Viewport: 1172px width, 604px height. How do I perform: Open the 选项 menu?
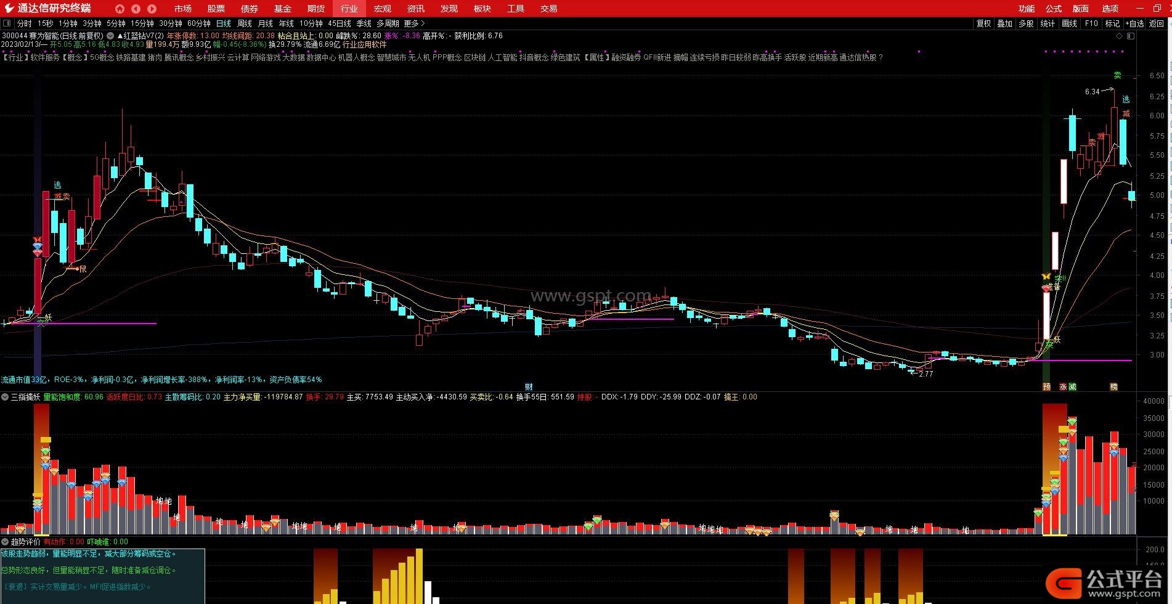pyautogui.click(x=1110, y=9)
